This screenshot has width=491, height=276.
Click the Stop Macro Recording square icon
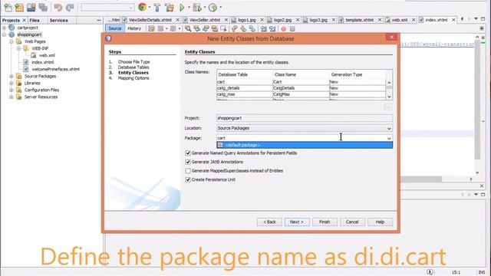click(292, 29)
